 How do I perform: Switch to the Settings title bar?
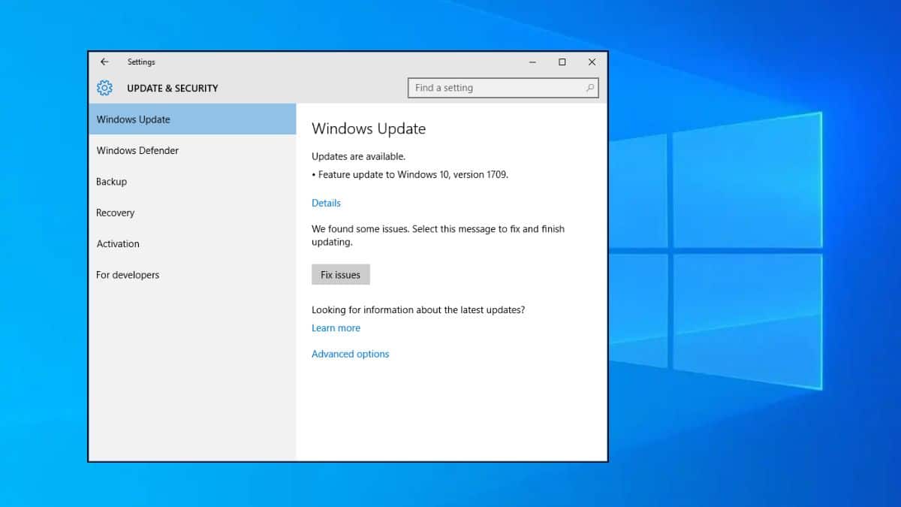(141, 62)
